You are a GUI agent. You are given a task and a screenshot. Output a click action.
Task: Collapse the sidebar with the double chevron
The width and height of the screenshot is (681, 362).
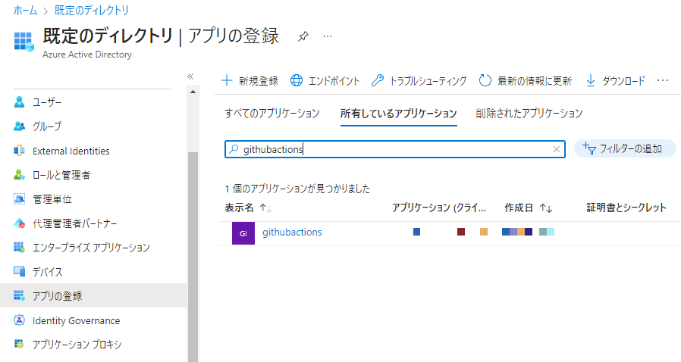[190, 76]
